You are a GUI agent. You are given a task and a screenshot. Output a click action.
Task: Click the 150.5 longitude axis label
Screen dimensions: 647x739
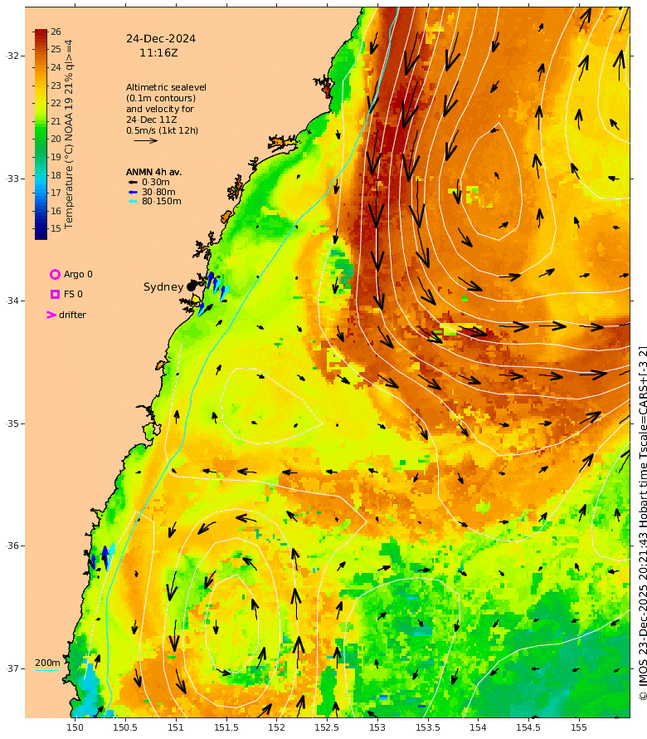point(125,727)
